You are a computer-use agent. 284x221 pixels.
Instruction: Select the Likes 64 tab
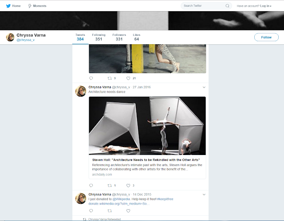137,37
